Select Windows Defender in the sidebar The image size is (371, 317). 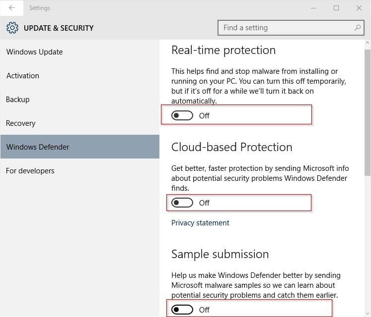[x=80, y=147]
